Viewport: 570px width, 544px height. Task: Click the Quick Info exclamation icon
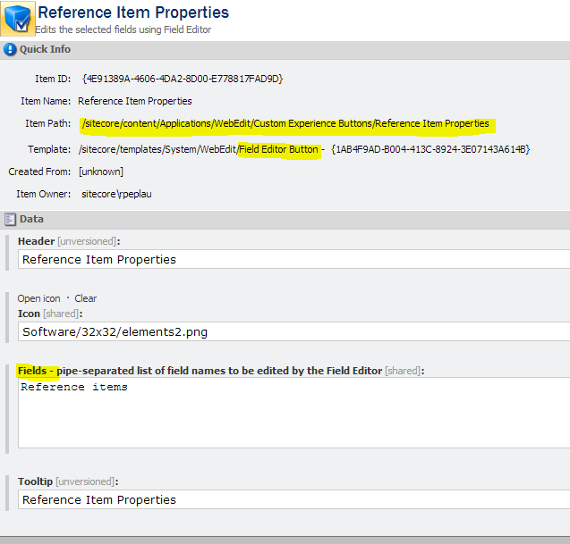10,49
